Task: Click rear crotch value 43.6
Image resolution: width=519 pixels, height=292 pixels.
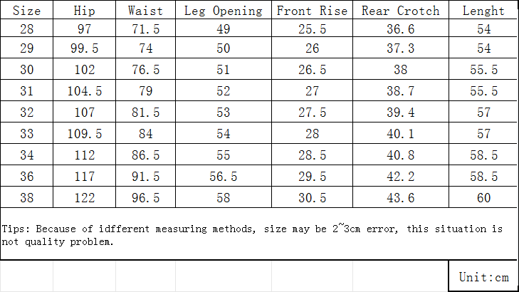Action: pyautogui.click(x=401, y=197)
